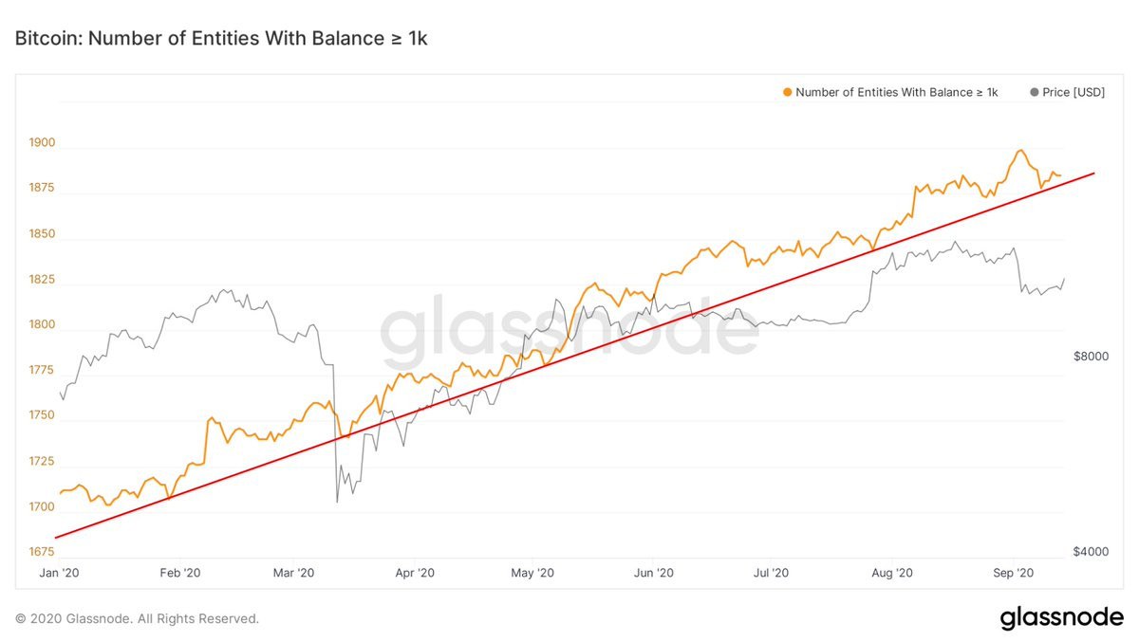This screenshot has height=642, width=1139.
Task: Toggle the 'Number of Entities With Balance ≥ 1k' legend label
Action: [896, 92]
